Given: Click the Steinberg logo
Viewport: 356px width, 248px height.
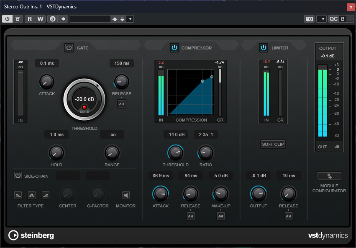Looking at the screenshot, I should (x=31, y=235).
